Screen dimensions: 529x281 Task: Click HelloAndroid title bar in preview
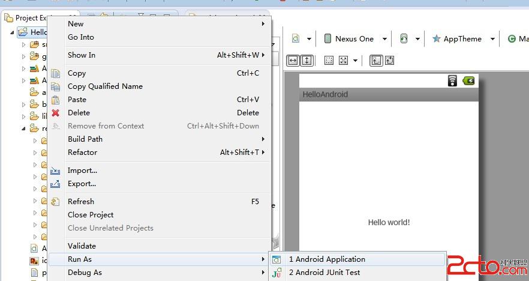click(x=389, y=94)
